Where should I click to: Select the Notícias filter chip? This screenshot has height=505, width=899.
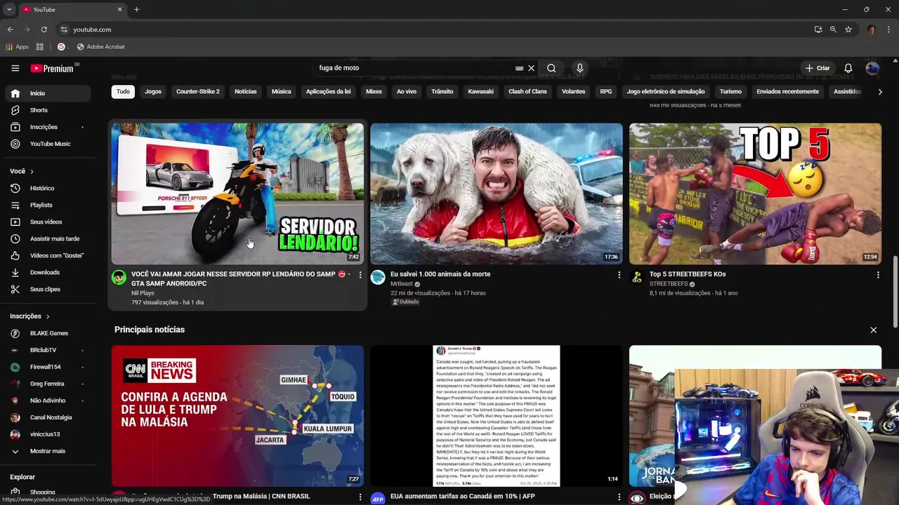(x=246, y=91)
